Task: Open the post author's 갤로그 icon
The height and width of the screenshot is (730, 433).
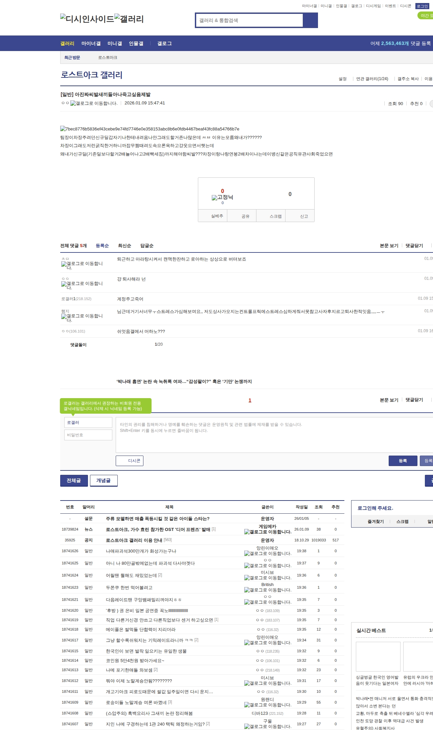Action: tap(94, 103)
